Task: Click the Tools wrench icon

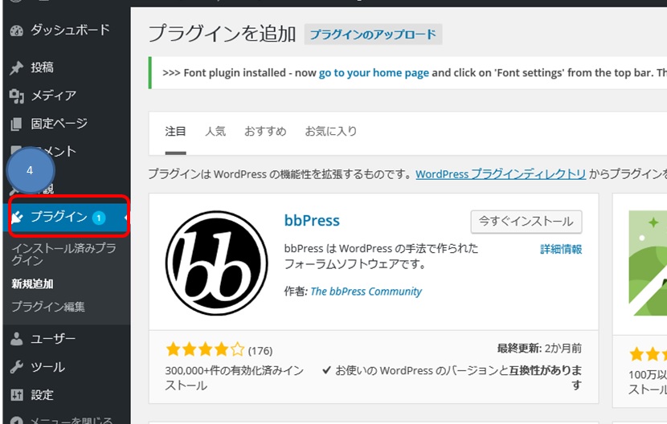Action: coord(17,367)
